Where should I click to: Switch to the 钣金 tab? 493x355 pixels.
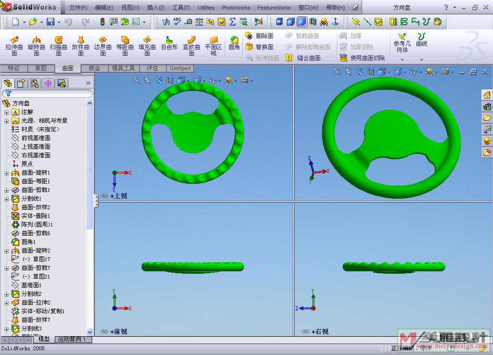pos(95,68)
